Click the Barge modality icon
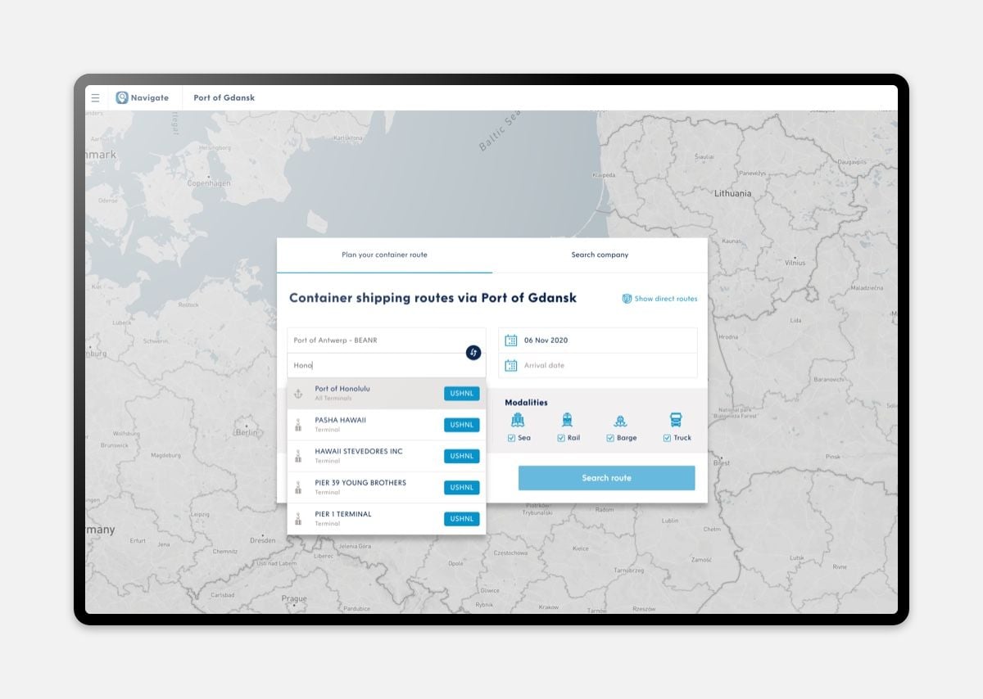 [x=621, y=421]
